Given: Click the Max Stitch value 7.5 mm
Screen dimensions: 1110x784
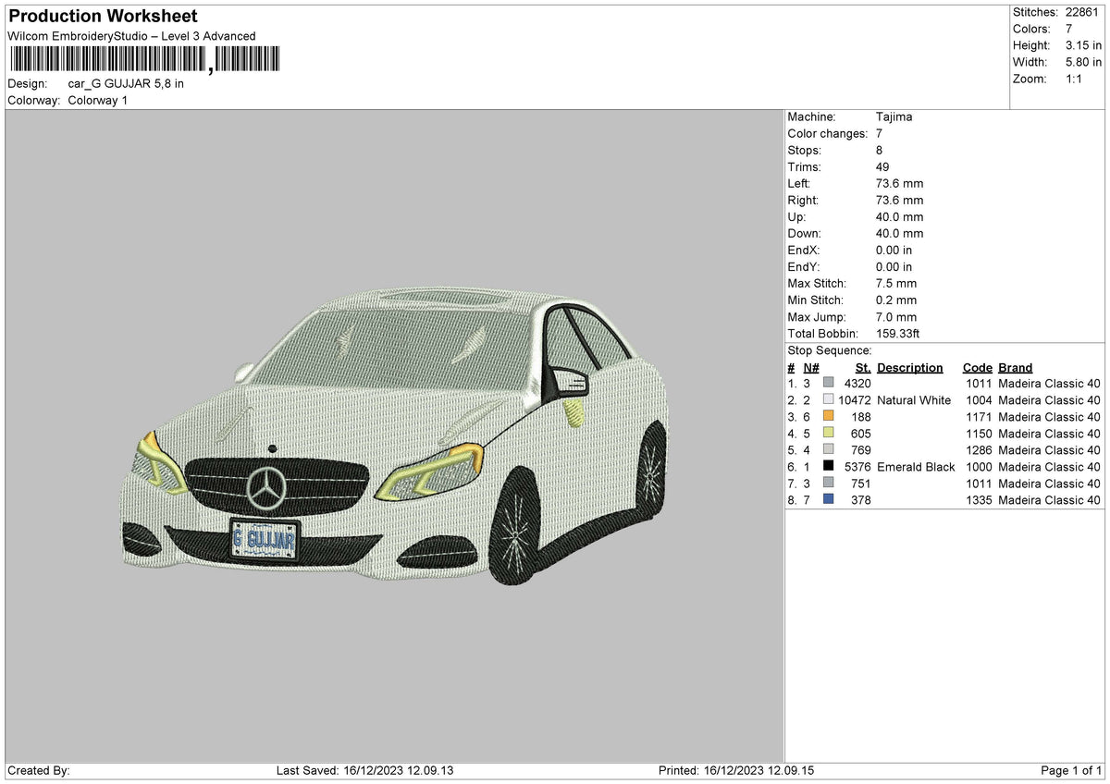Looking at the screenshot, I should [896, 284].
